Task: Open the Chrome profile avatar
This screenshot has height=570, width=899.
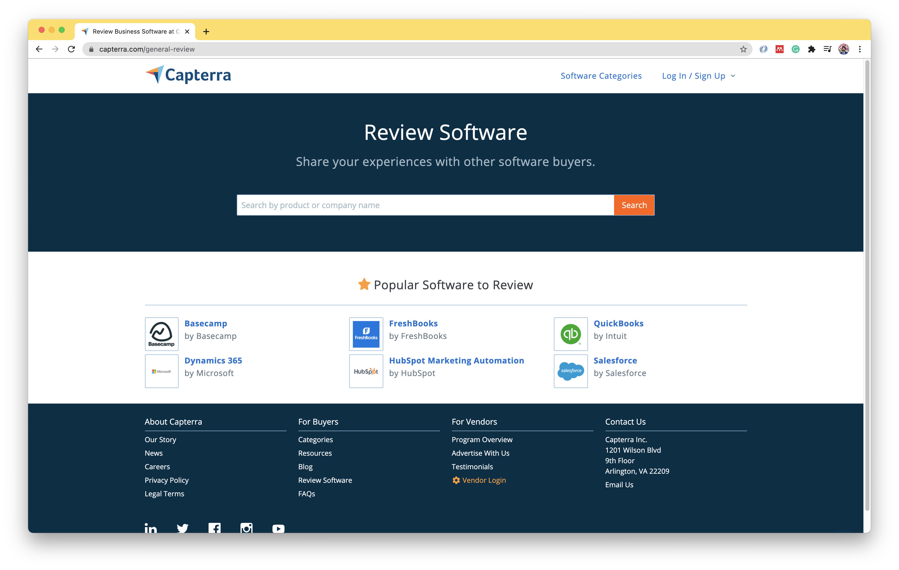Action: tap(844, 49)
